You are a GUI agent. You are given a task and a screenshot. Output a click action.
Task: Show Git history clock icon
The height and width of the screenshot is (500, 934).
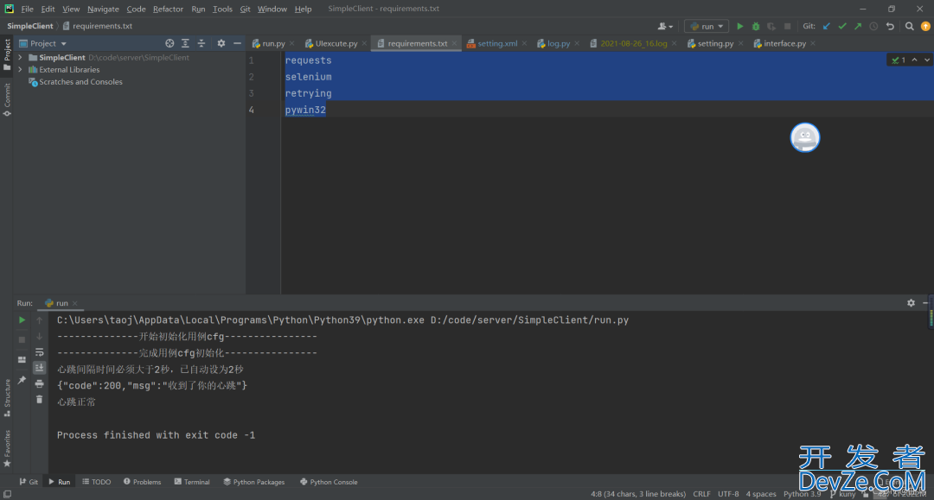coord(873,26)
